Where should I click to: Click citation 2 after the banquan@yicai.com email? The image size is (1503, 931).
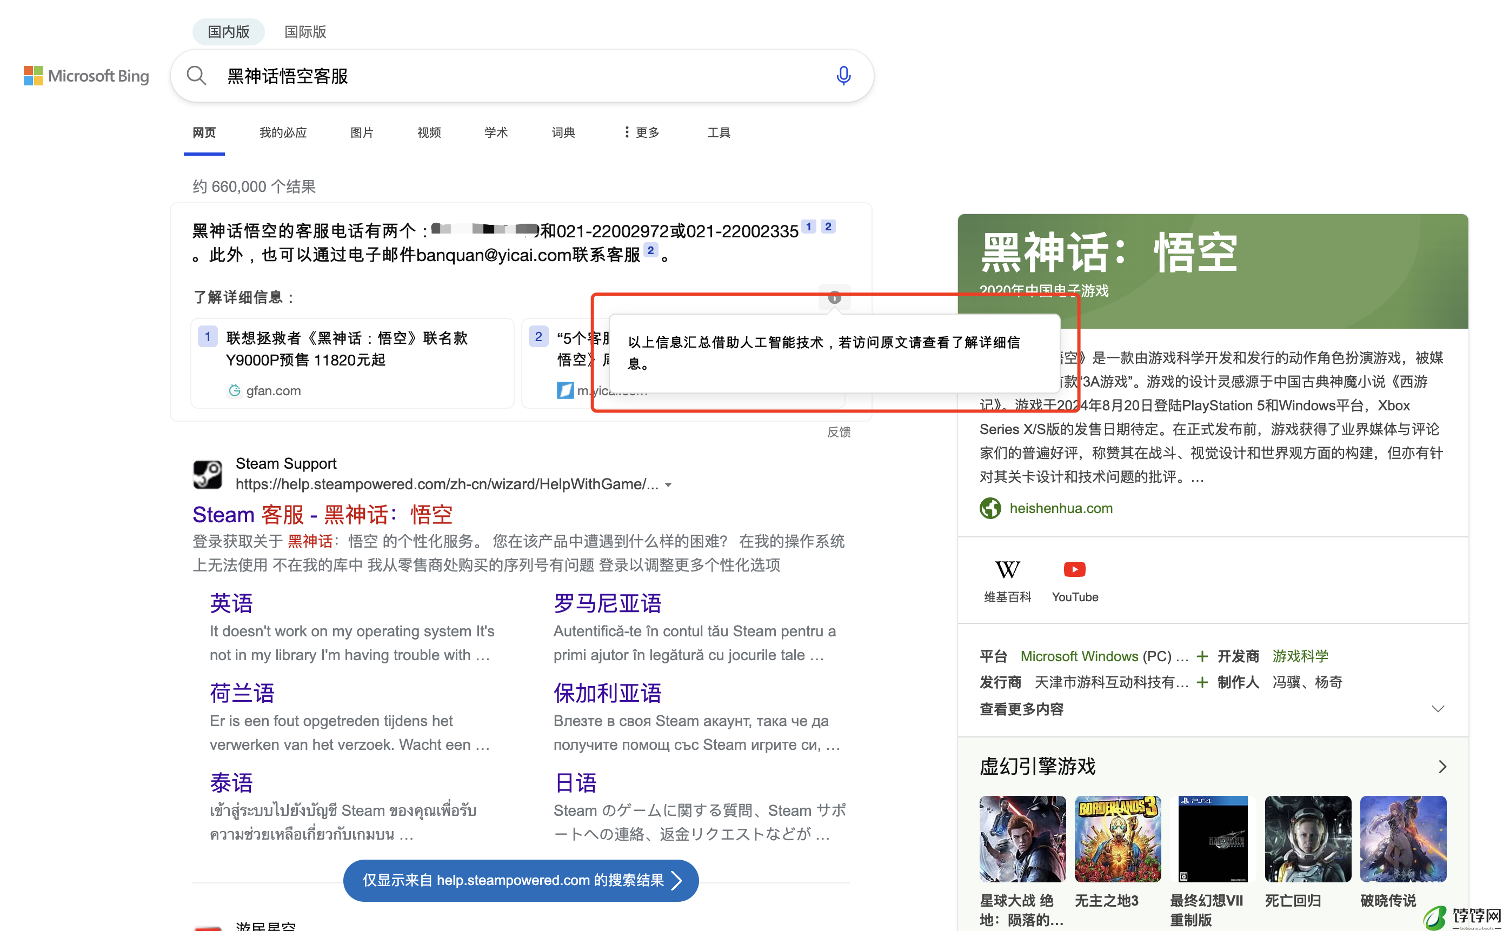(650, 251)
